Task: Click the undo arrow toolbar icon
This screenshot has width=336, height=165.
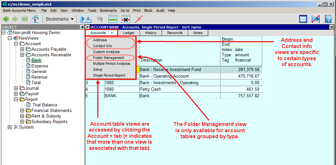Action: (100, 19)
